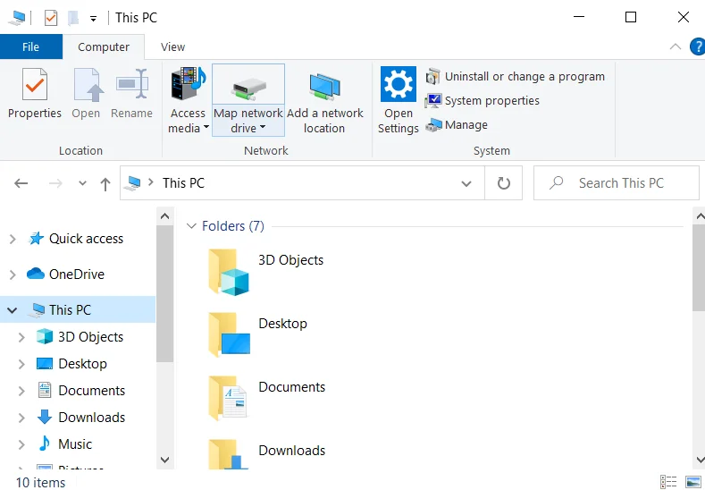Click Add a network location icon

[324, 87]
